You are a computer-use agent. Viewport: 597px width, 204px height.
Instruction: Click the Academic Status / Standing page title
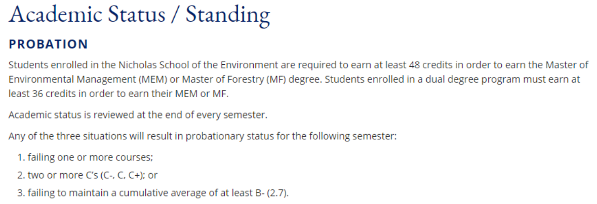click(x=139, y=15)
